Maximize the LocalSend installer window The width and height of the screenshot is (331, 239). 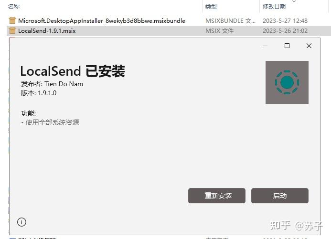point(287,46)
